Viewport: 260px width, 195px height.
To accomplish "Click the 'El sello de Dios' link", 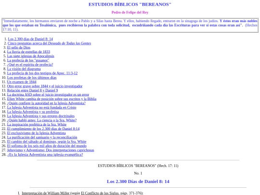I will pyautogui.click(x=19, y=48).
